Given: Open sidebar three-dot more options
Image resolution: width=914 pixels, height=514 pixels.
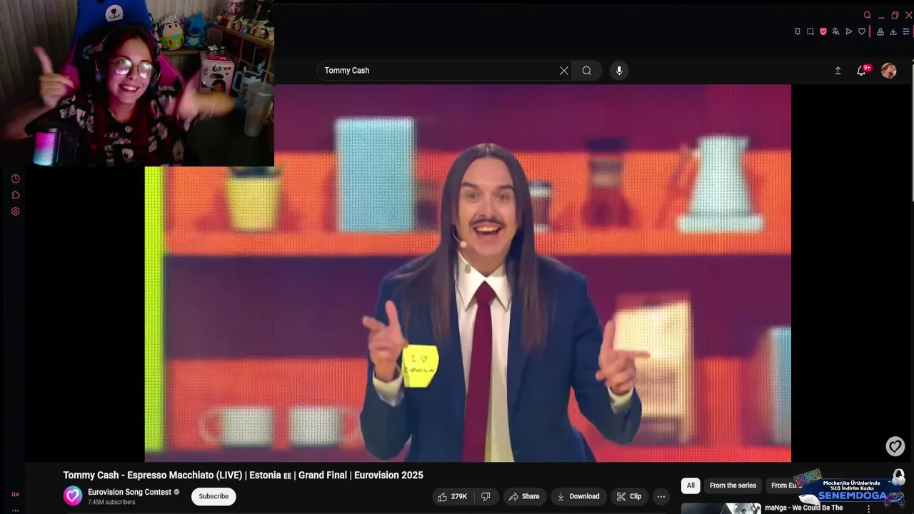Looking at the screenshot, I should [x=15, y=510].
